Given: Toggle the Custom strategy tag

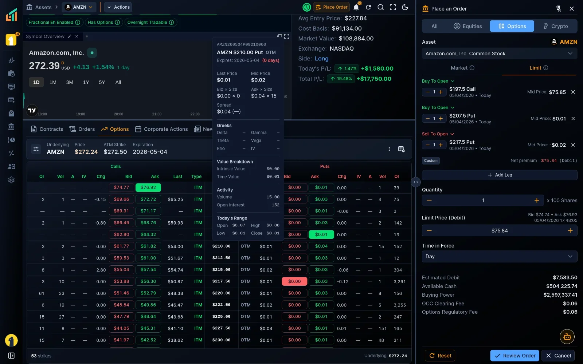Looking at the screenshot, I should point(431,161).
